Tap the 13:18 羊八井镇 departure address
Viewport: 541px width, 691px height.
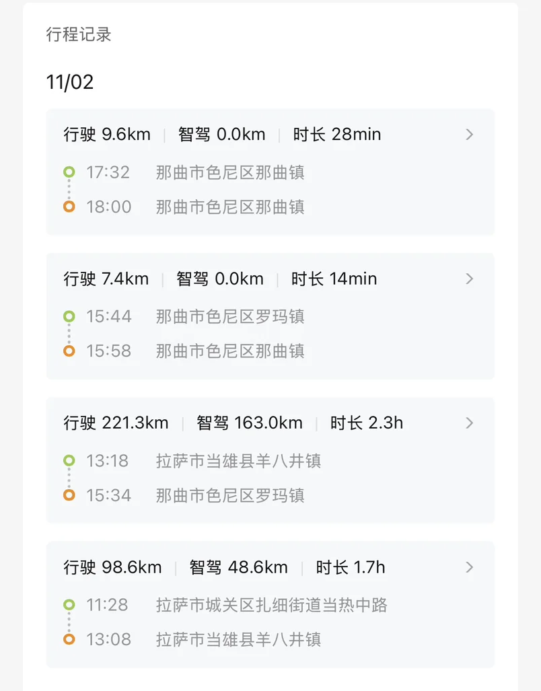point(238,461)
